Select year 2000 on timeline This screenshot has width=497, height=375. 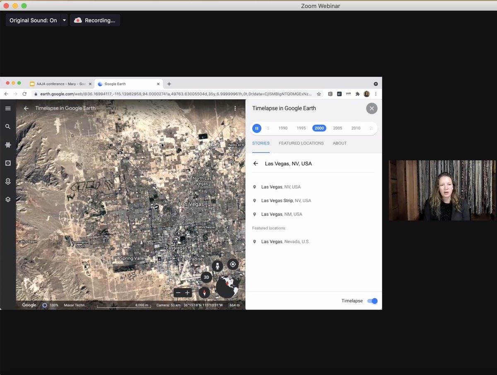[x=319, y=128]
